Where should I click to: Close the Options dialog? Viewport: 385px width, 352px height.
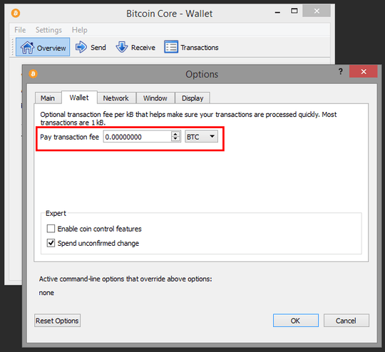(x=364, y=71)
